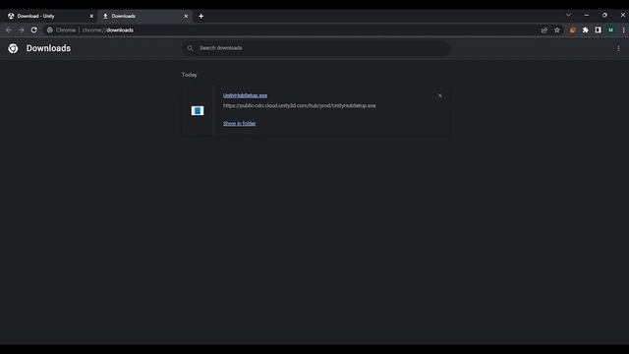Click the Chrome logo beside Downloads

[x=13, y=48]
